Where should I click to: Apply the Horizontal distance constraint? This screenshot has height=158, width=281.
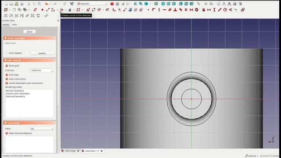[209, 10]
